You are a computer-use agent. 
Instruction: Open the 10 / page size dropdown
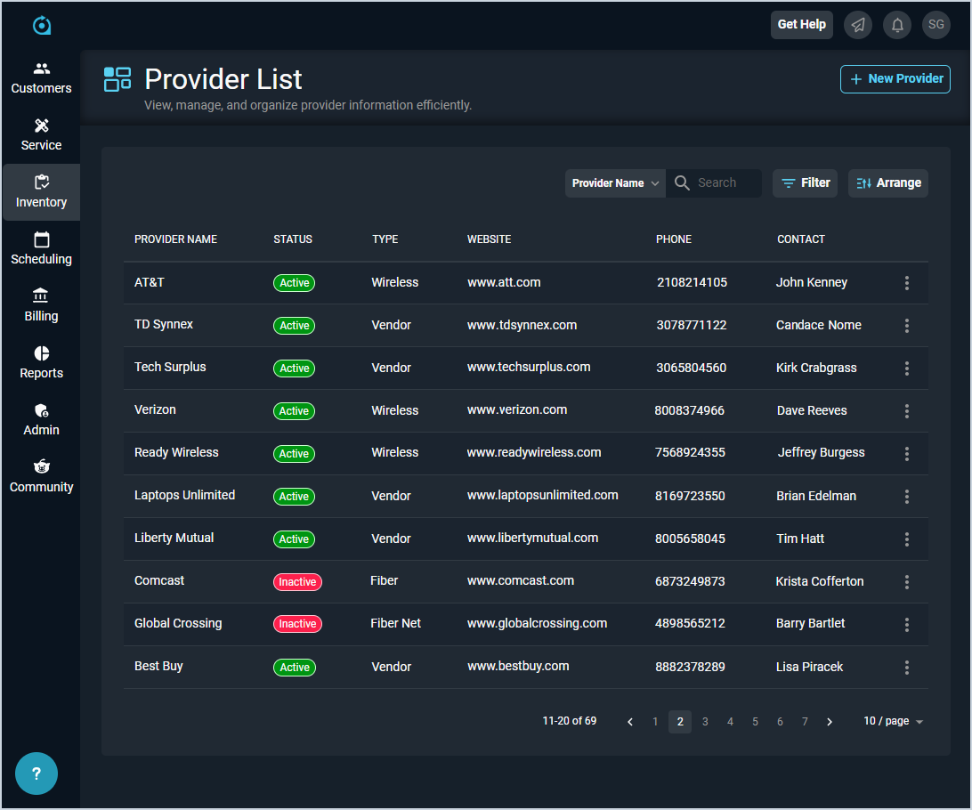893,721
